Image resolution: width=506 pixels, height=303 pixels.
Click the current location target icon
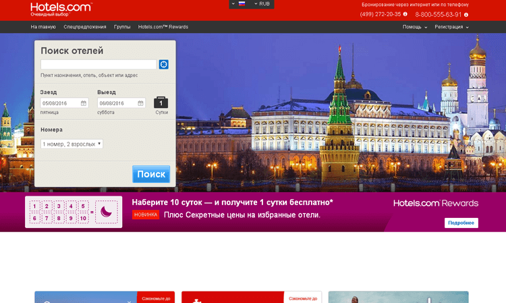tap(164, 64)
